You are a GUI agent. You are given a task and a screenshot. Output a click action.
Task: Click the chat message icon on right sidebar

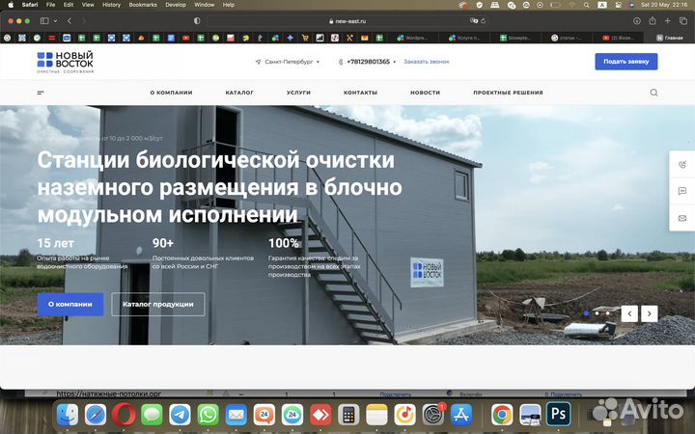tap(682, 191)
